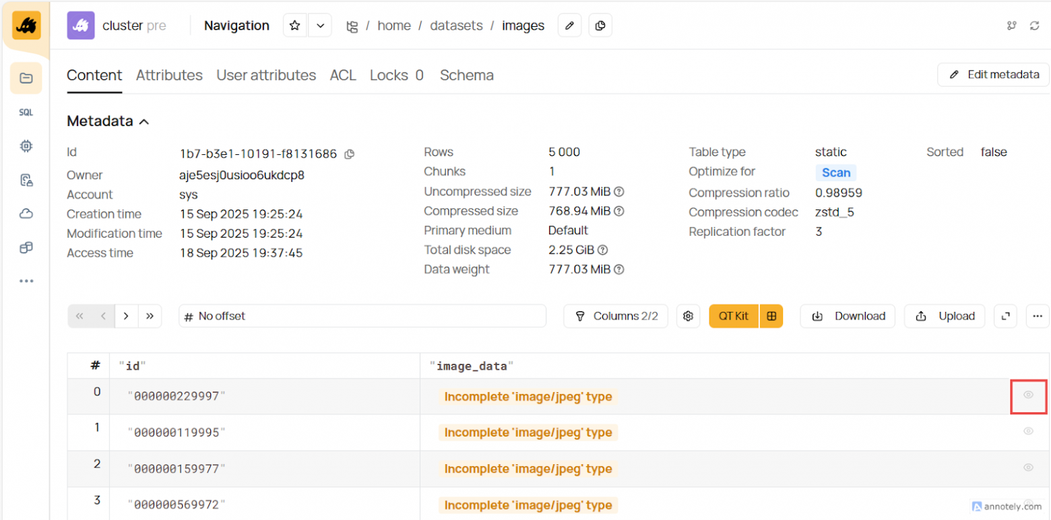Open the cloud section in the sidebar
The width and height of the screenshot is (1051, 520).
point(26,214)
